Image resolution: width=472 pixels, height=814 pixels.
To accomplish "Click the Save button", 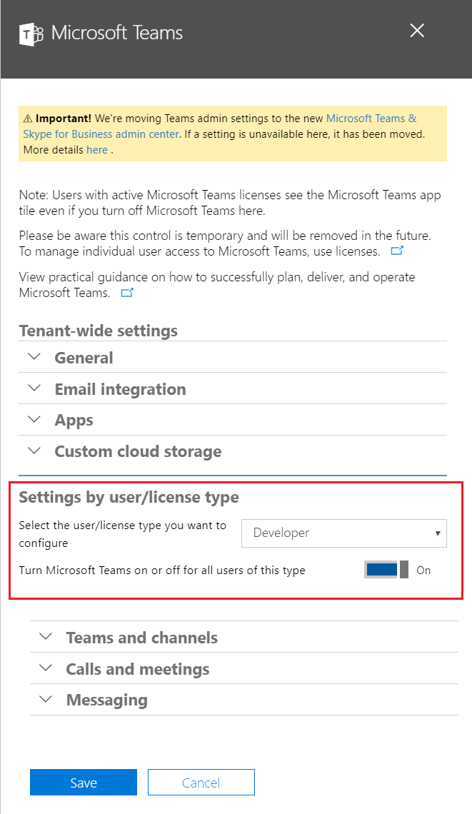I will (84, 783).
